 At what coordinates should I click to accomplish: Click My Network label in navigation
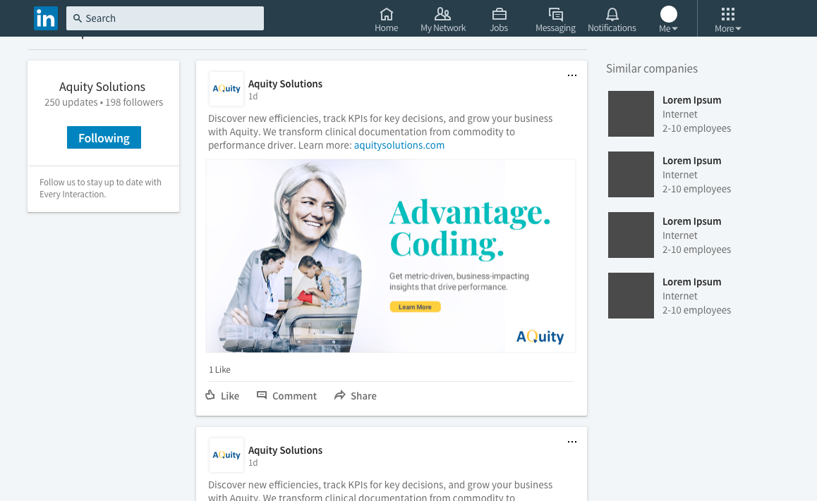pyautogui.click(x=443, y=28)
